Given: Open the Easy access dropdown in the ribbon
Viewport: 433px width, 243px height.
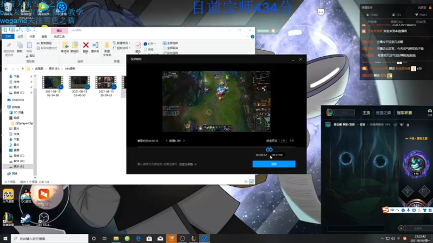Looking at the screenshot, I should (122, 48).
